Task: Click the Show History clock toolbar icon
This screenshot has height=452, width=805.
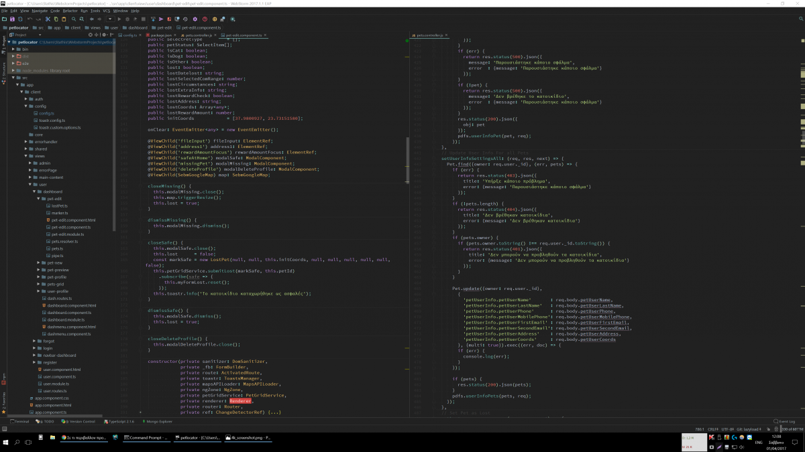Action: pyautogui.click(x=176, y=19)
